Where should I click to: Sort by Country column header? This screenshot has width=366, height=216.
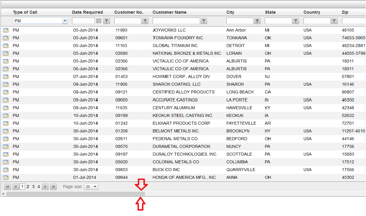click(x=312, y=12)
